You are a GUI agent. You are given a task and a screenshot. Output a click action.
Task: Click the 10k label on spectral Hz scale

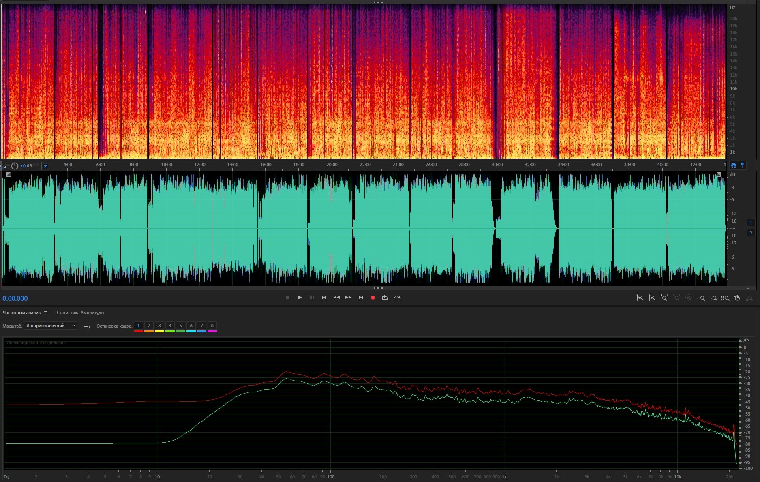click(x=734, y=89)
